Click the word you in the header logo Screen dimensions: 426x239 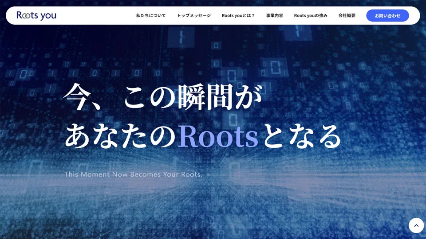(x=48, y=15)
